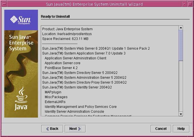
Task: Click the wizard title bar text
Action: point(94,4)
